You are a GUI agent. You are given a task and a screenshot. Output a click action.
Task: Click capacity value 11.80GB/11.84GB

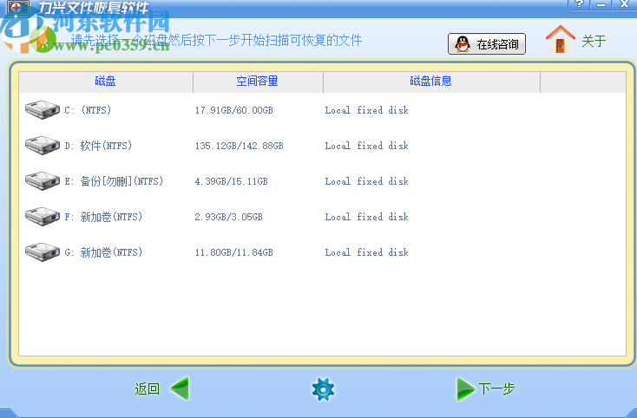[x=234, y=252]
